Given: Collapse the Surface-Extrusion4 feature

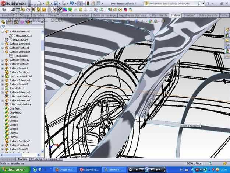Looking at the screenshot, I should point(2,52).
